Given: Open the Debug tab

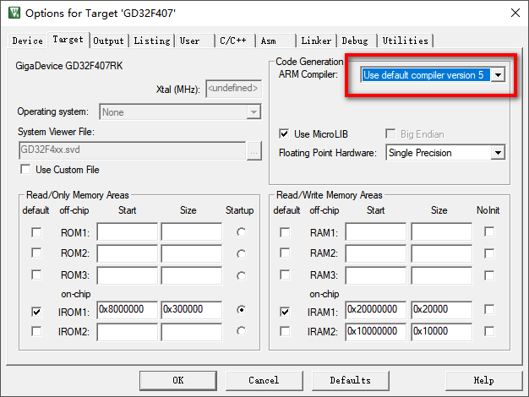Looking at the screenshot, I should click(357, 41).
